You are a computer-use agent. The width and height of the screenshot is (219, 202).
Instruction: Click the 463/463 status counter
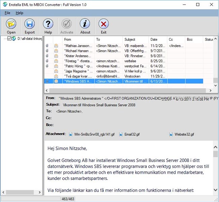(x=68, y=199)
